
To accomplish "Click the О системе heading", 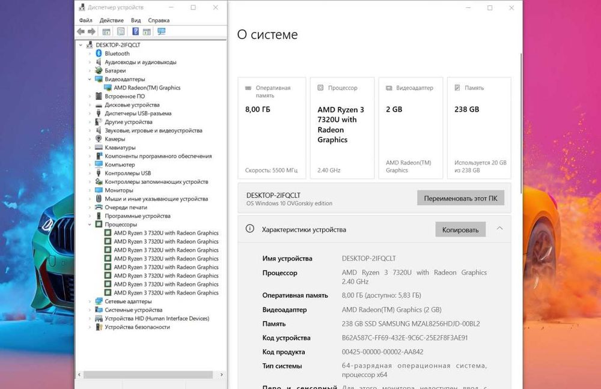I will [x=267, y=34].
